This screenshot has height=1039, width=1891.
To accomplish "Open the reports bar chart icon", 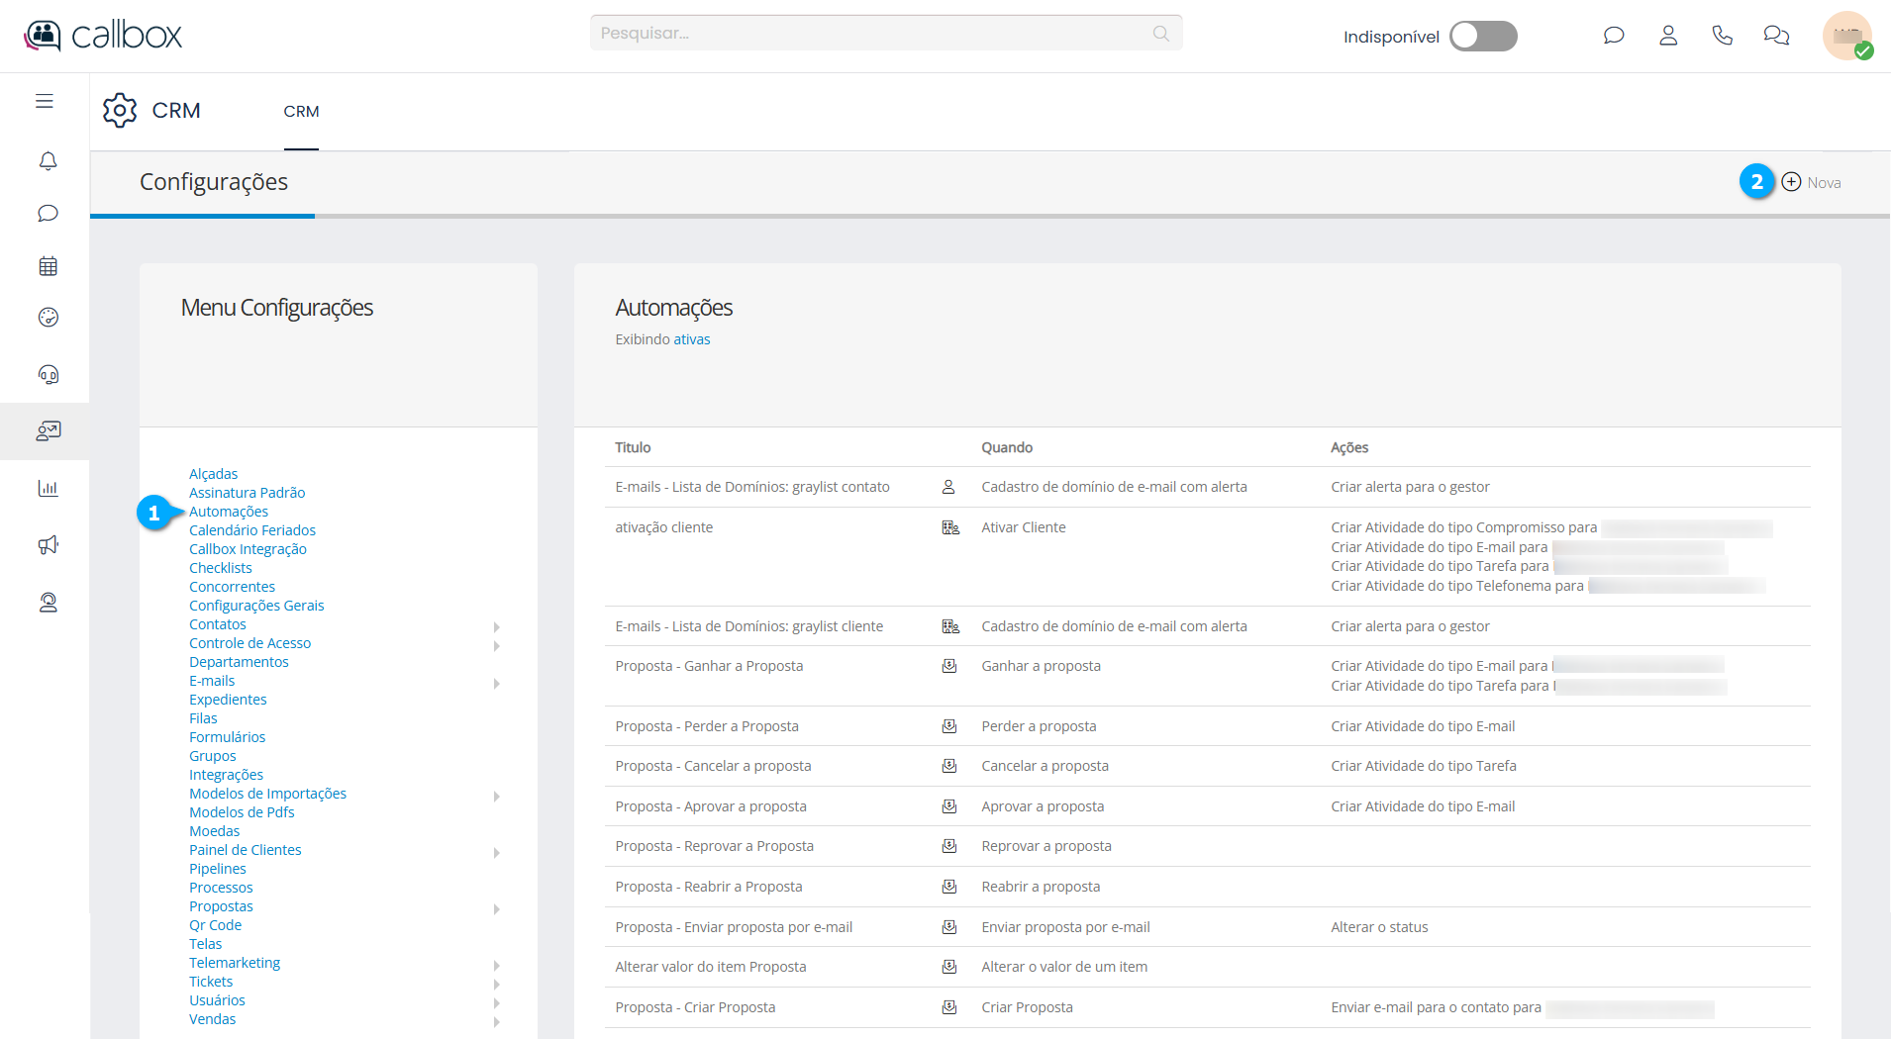I will [48, 488].
